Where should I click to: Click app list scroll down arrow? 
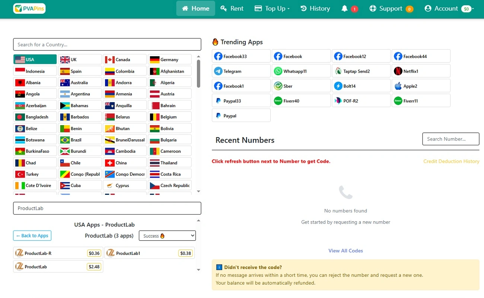pos(198,270)
